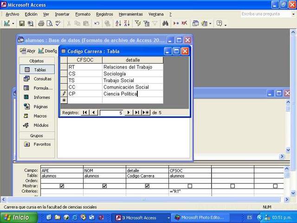Enable Mostrar checkbox for CFSOC column
The height and width of the screenshot is (223, 297).
click(x=190, y=186)
